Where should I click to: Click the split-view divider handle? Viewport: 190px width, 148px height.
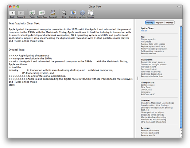pos(137,78)
